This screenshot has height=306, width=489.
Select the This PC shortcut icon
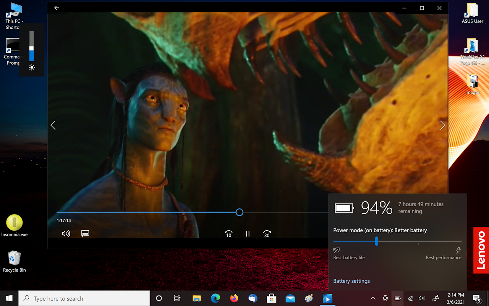coord(15,16)
